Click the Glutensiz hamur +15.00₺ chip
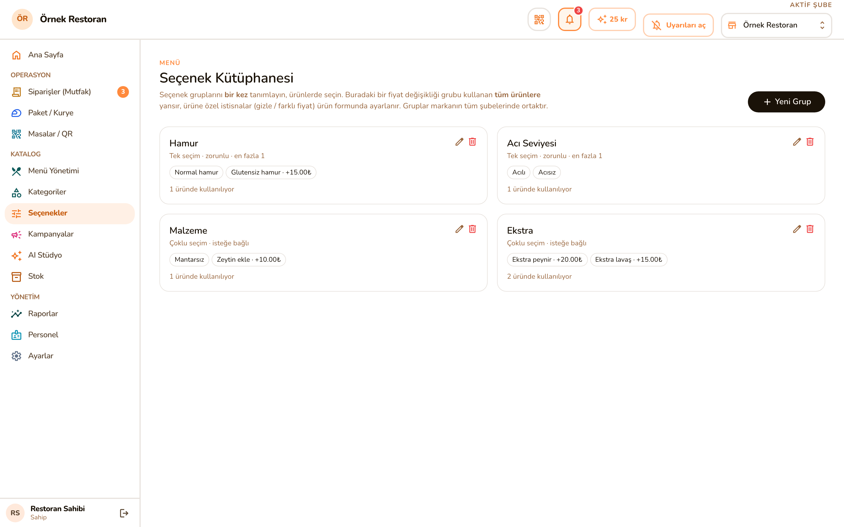 271,172
